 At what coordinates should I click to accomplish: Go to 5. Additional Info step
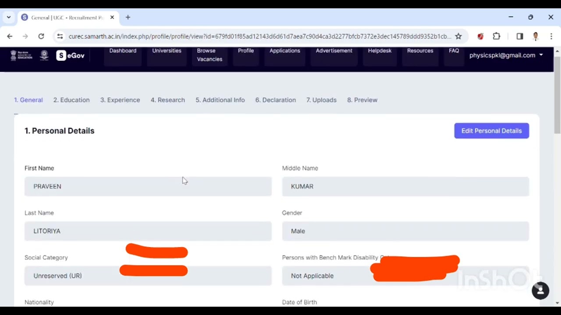(x=220, y=100)
